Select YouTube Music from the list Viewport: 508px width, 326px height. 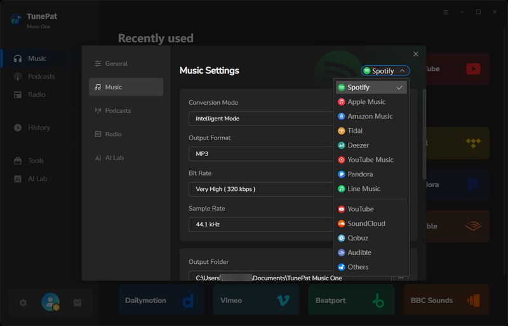[x=371, y=160]
